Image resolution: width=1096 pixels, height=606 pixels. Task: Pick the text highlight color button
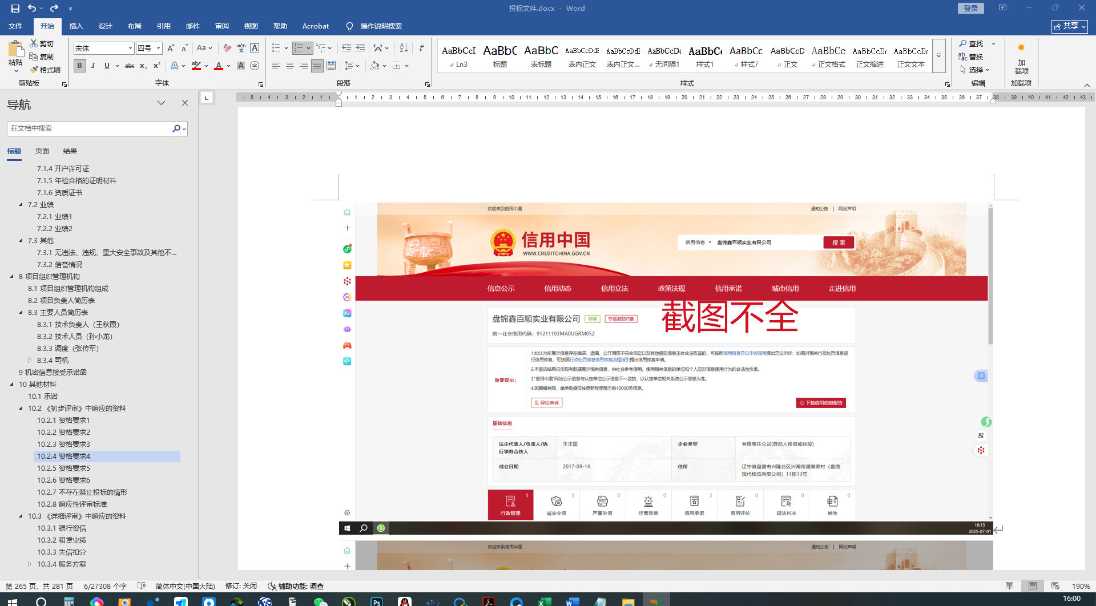point(196,66)
